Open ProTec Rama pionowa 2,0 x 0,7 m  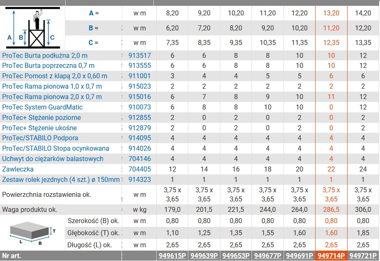point(52,97)
